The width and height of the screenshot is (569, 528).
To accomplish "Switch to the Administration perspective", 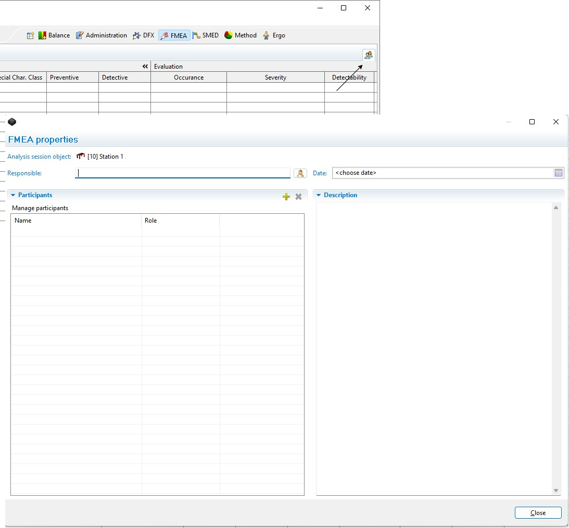I will pos(102,35).
